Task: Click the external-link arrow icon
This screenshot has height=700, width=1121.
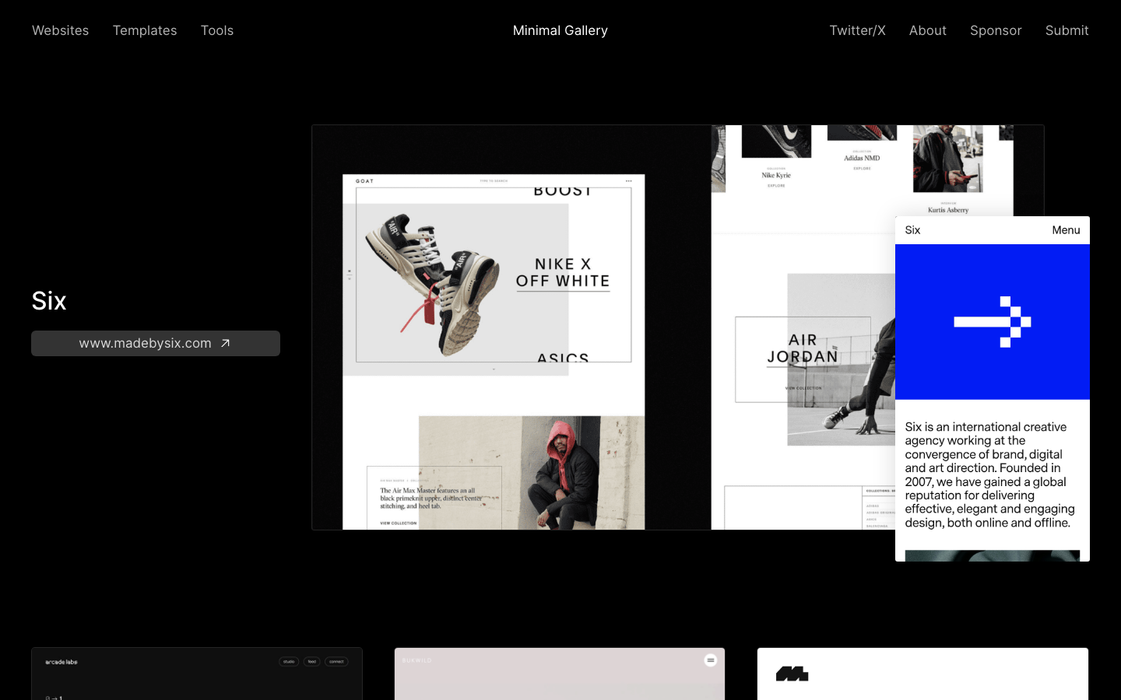Action: [x=225, y=343]
